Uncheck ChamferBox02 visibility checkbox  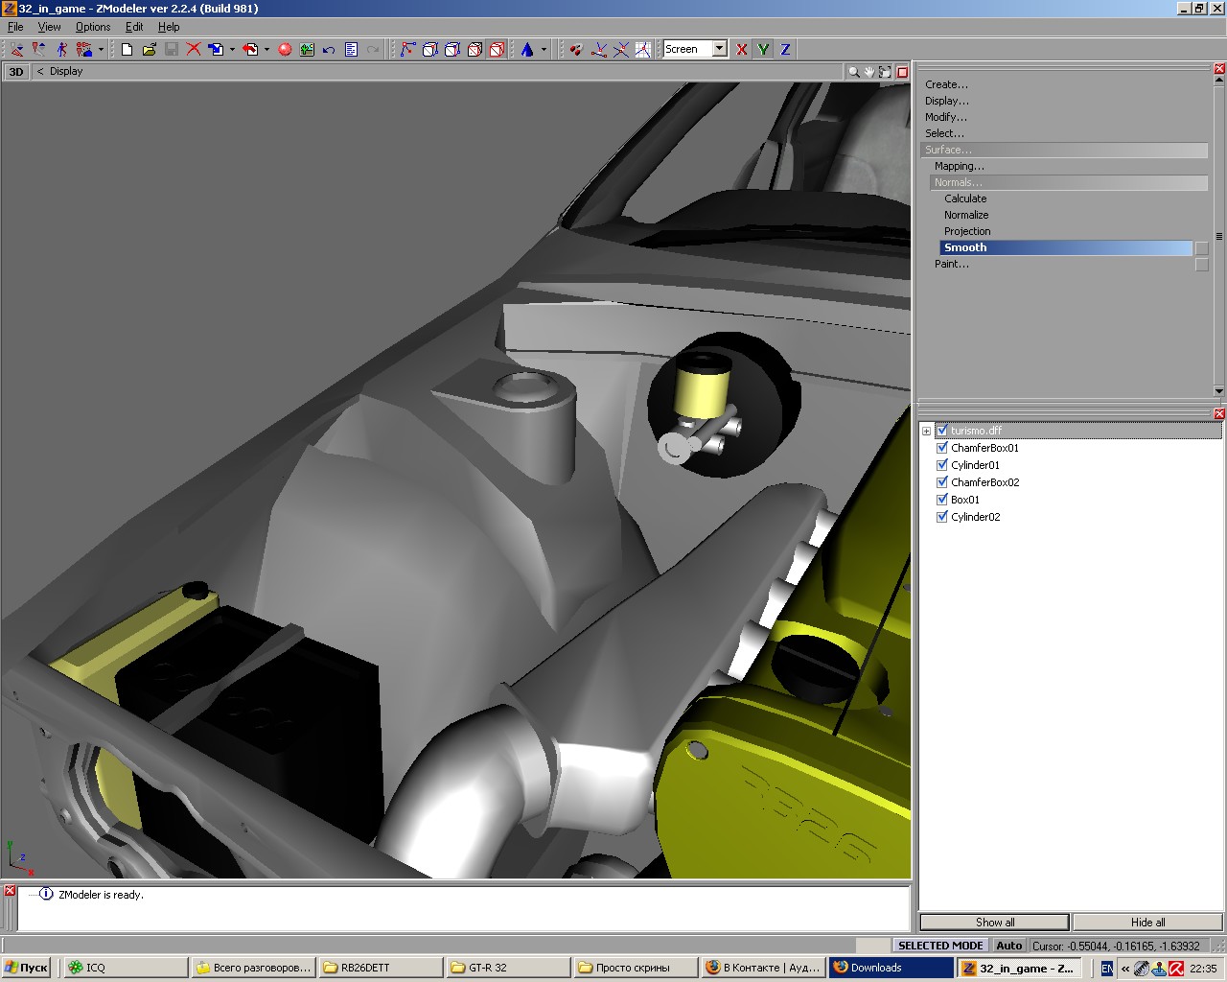942,482
